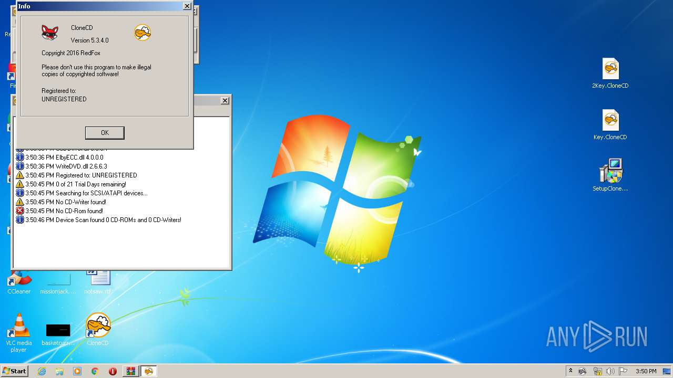The height and width of the screenshot is (378, 673).
Task: Open Internet Explorer from taskbar
Action: [x=42, y=371]
